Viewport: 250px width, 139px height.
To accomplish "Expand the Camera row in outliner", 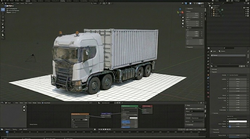I will 212,10.
